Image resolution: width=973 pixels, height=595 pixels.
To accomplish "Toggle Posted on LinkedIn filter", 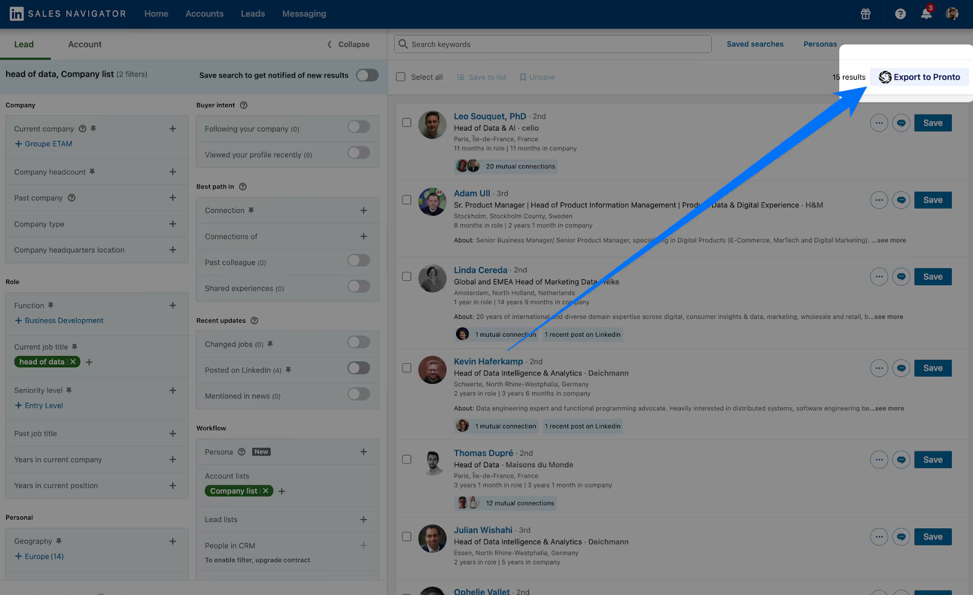I will (x=359, y=368).
